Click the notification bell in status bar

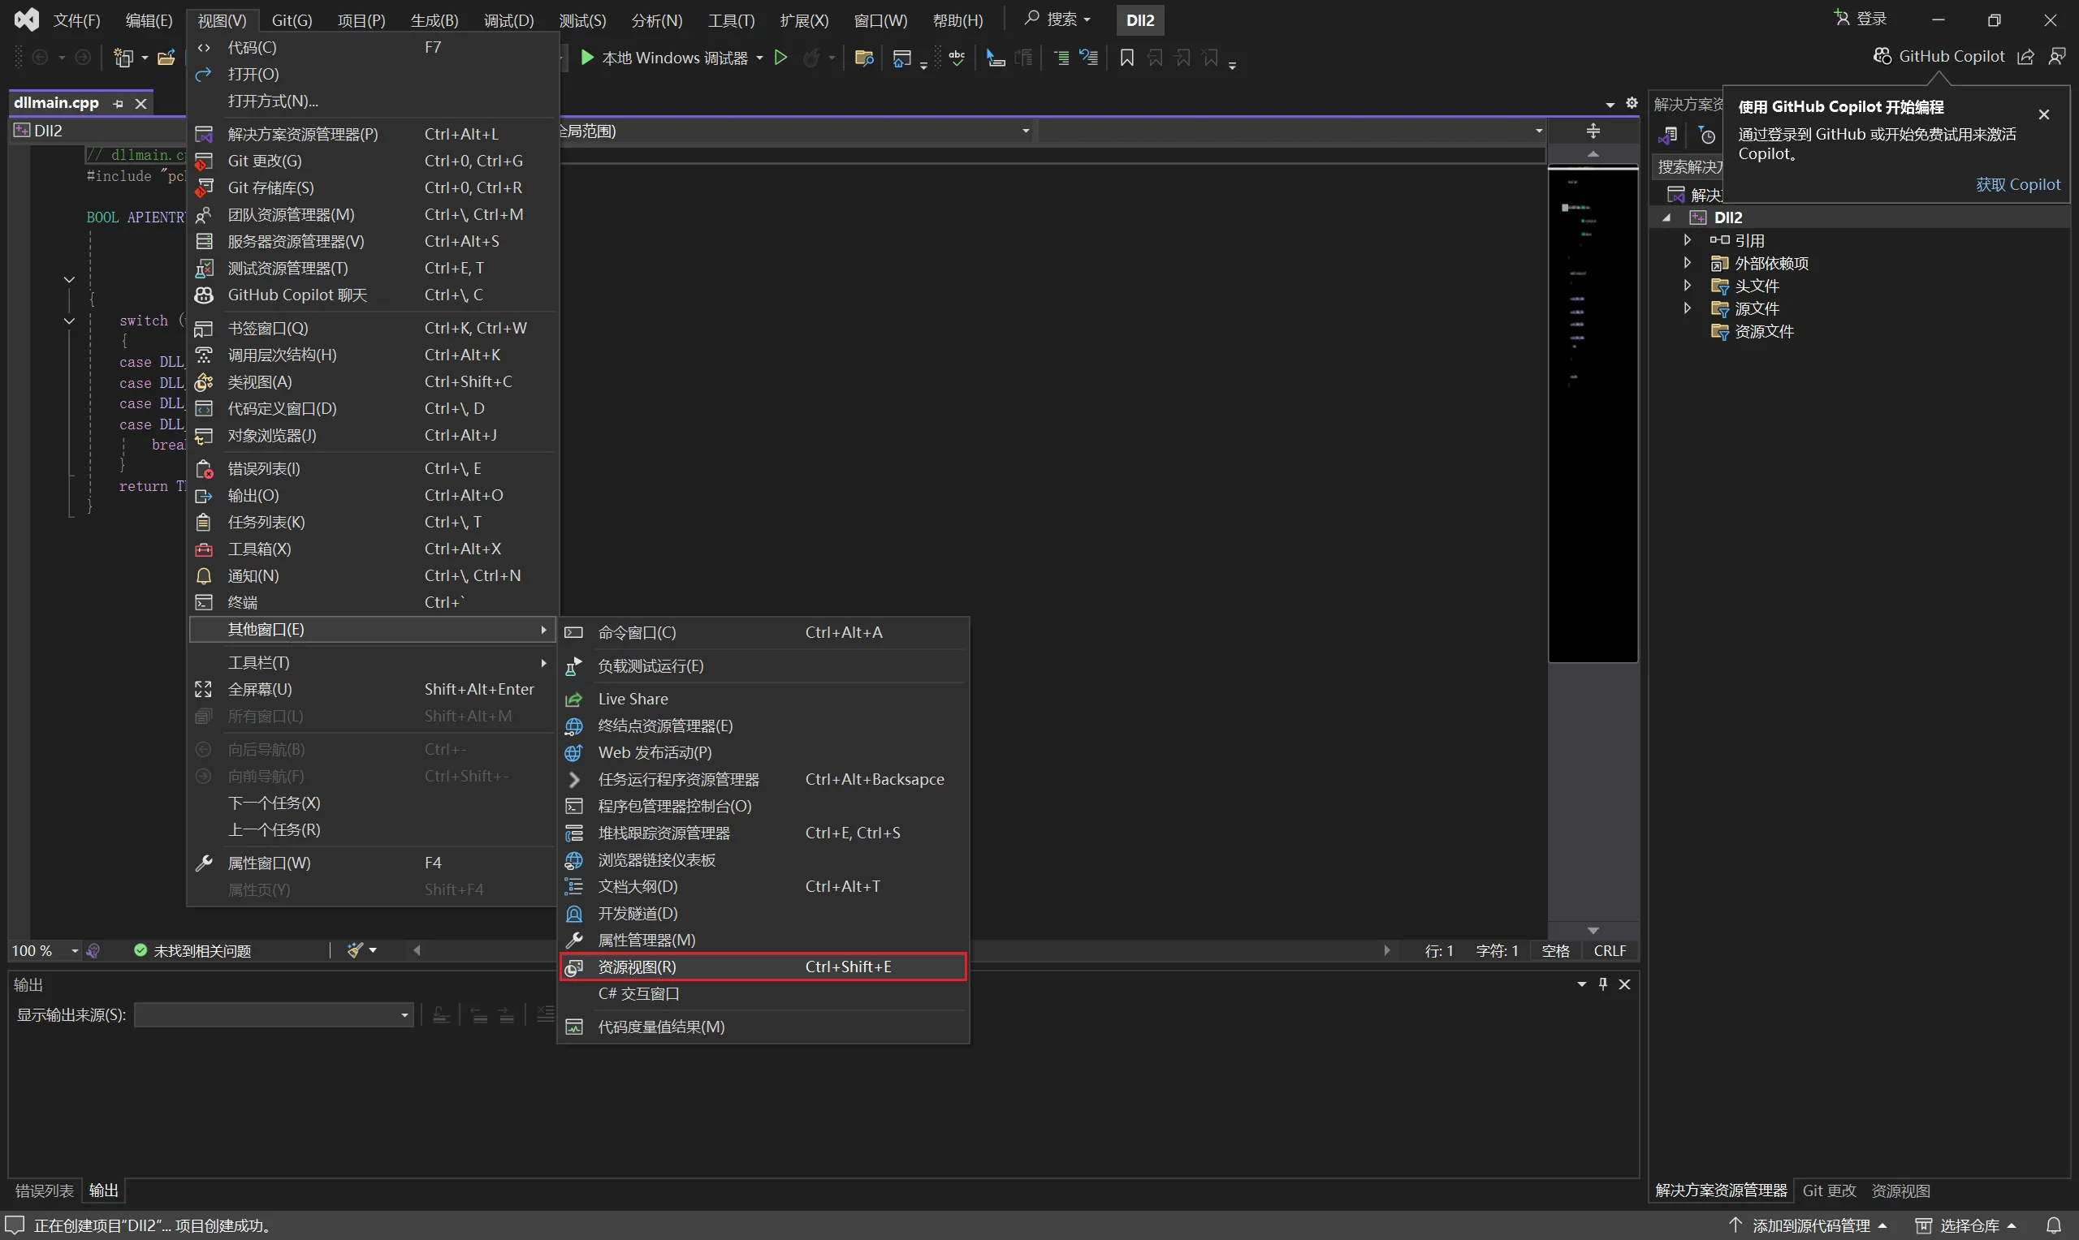[x=2053, y=1225]
